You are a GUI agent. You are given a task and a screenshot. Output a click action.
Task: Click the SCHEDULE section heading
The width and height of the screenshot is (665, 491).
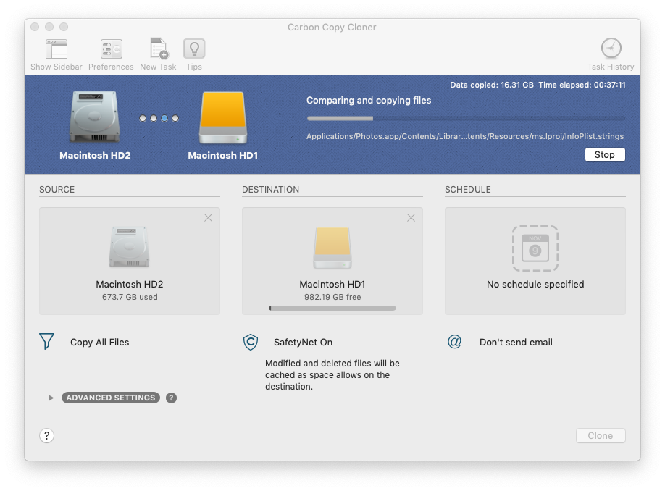(x=468, y=190)
